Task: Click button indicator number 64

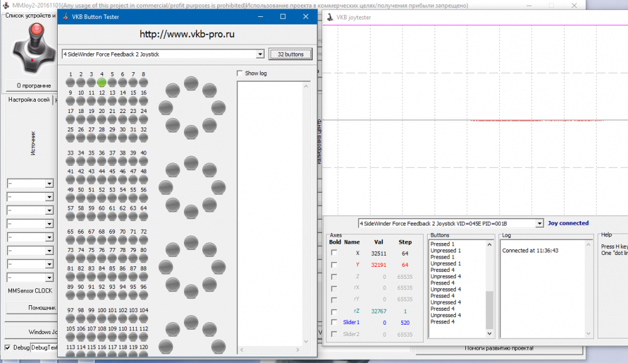Action: [x=143, y=215]
